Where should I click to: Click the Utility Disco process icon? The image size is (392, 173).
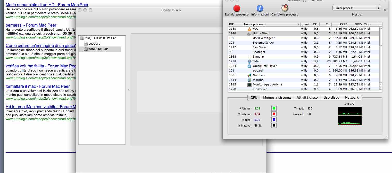tap(249, 33)
